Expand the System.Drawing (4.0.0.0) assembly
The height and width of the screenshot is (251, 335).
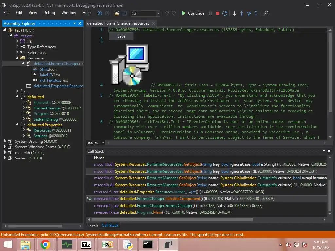point(5,141)
